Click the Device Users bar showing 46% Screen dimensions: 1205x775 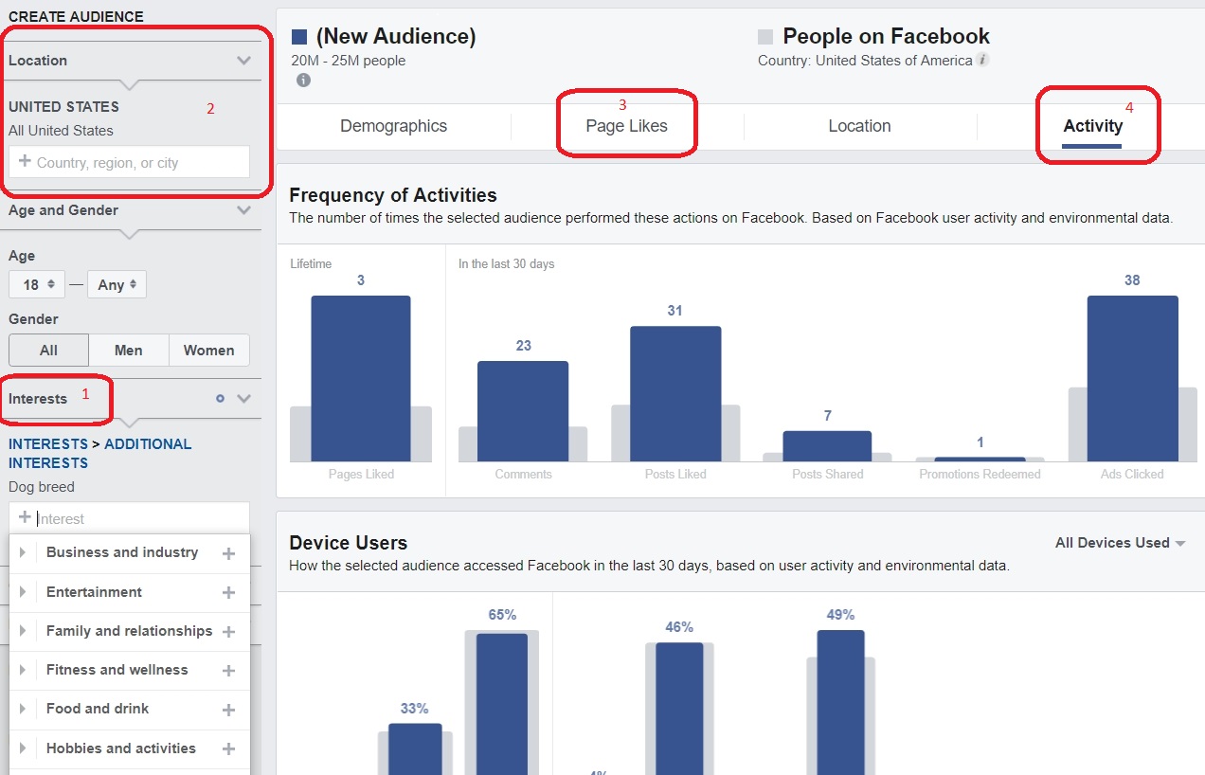pyautogui.click(x=679, y=709)
